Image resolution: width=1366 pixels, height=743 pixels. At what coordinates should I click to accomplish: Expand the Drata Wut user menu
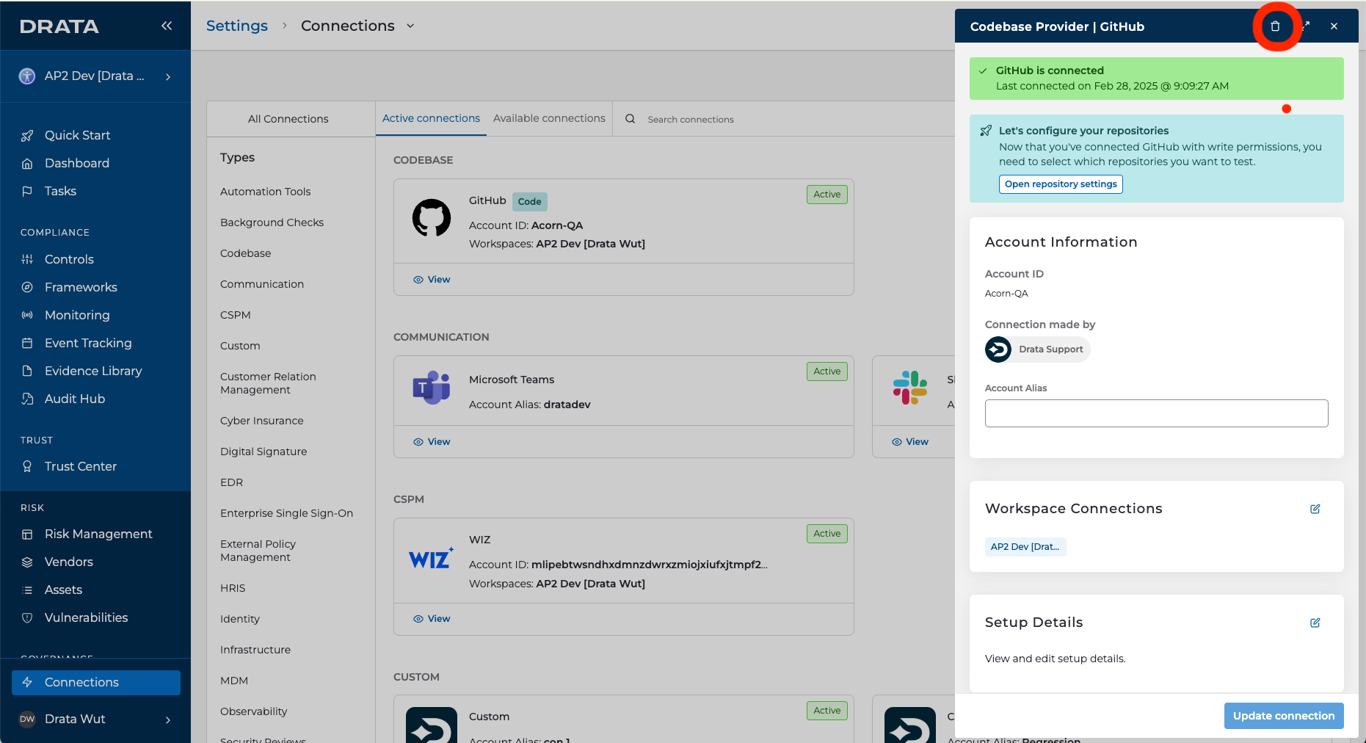168,720
